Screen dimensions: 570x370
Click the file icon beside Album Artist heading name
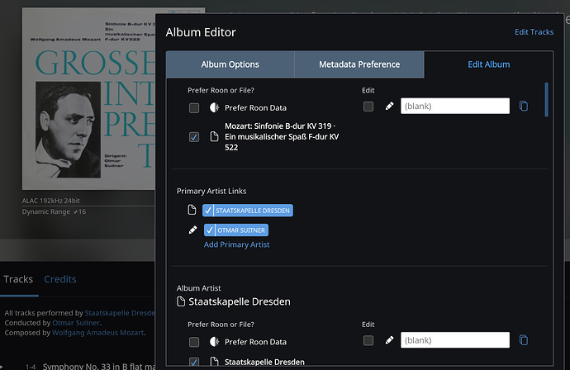[181, 301]
